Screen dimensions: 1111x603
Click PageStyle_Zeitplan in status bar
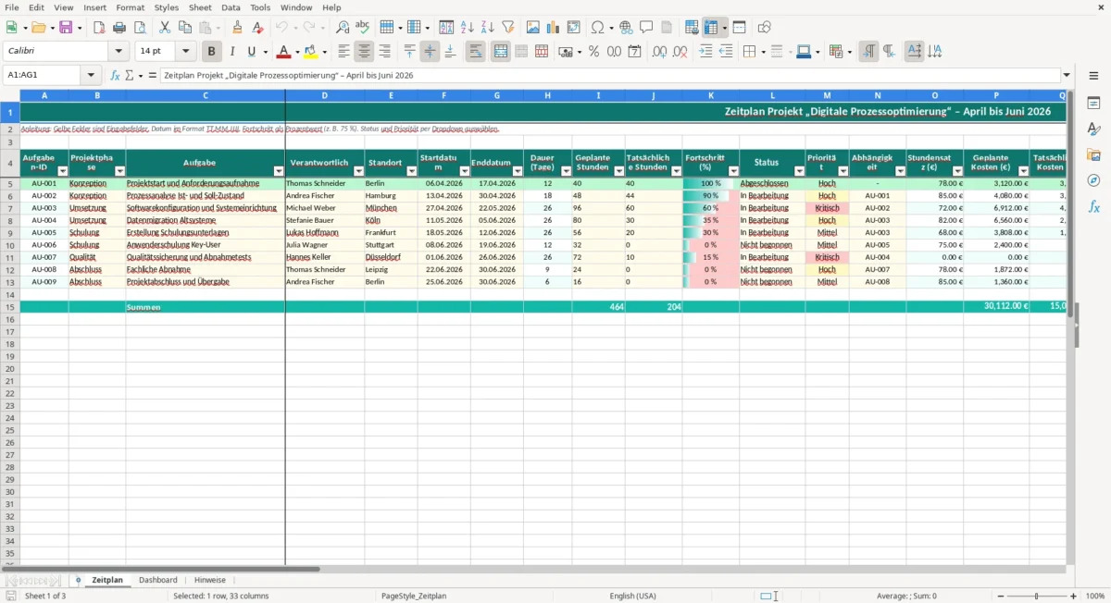[414, 596]
